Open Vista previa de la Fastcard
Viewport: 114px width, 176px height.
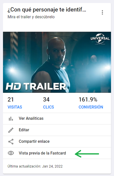coord(57,153)
